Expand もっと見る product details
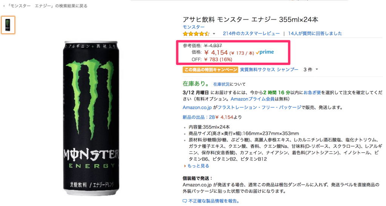Image resolution: width=386 pixels, height=206 pixels. point(196,166)
